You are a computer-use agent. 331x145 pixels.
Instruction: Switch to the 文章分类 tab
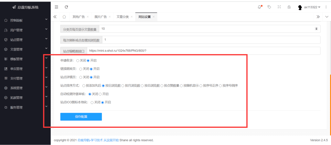123,17
